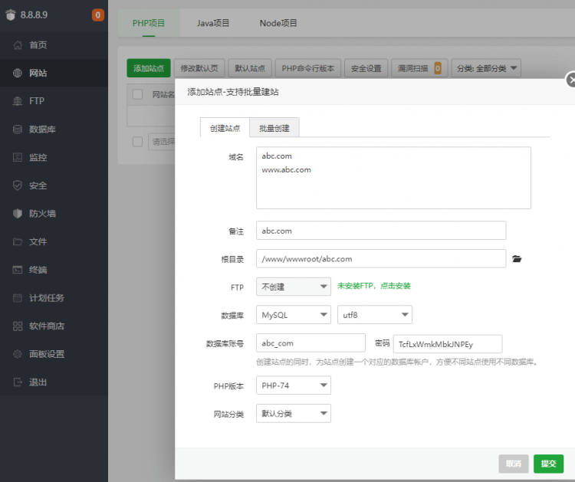
Task: Click the 取消 cancel button
Action: point(513,464)
